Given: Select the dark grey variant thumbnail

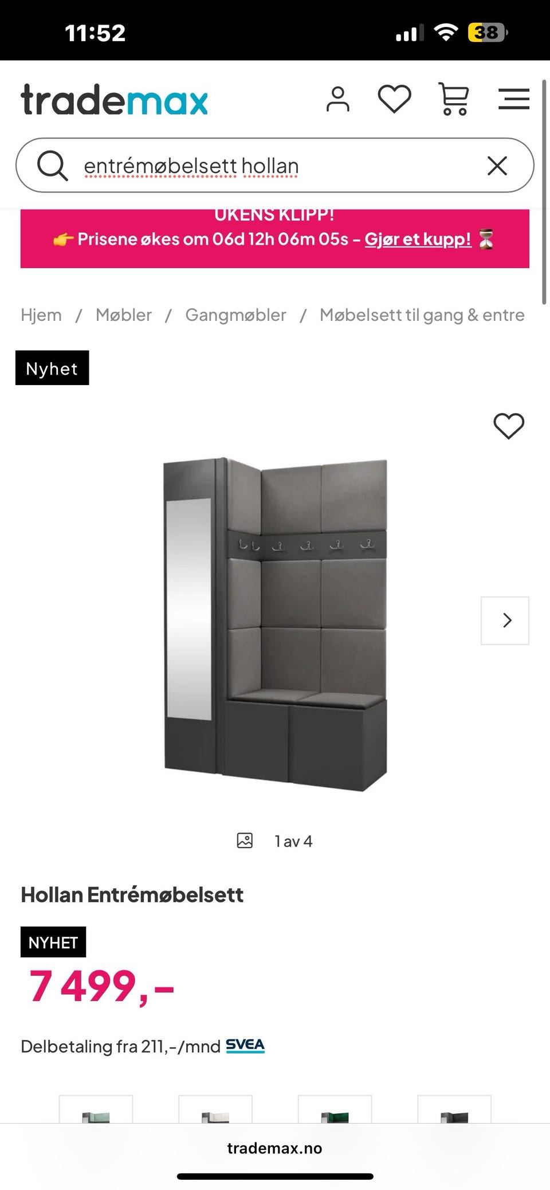Looking at the screenshot, I should pyautogui.click(x=454, y=1109).
